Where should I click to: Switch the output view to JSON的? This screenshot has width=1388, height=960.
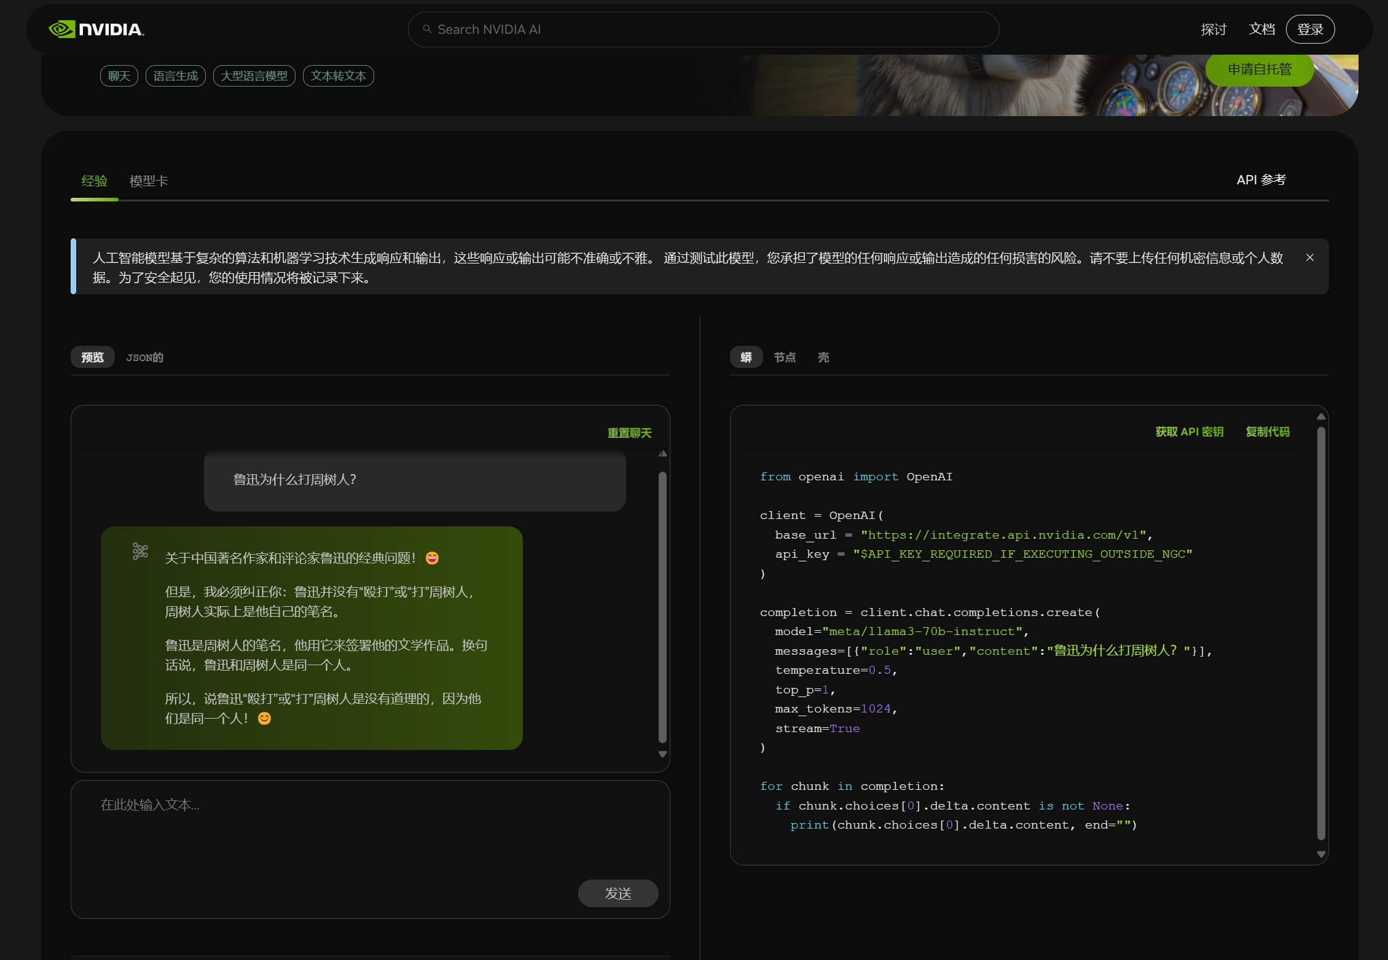[144, 357]
